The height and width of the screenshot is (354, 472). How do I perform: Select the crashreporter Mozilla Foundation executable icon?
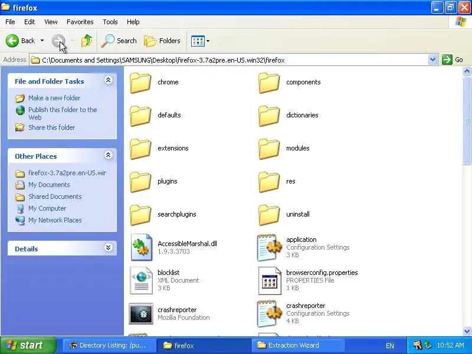[141, 313]
